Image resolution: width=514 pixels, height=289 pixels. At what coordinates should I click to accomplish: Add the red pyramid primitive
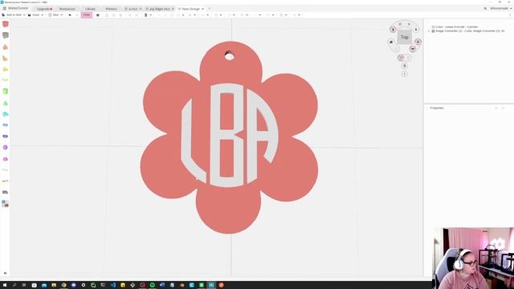pyautogui.click(x=6, y=47)
